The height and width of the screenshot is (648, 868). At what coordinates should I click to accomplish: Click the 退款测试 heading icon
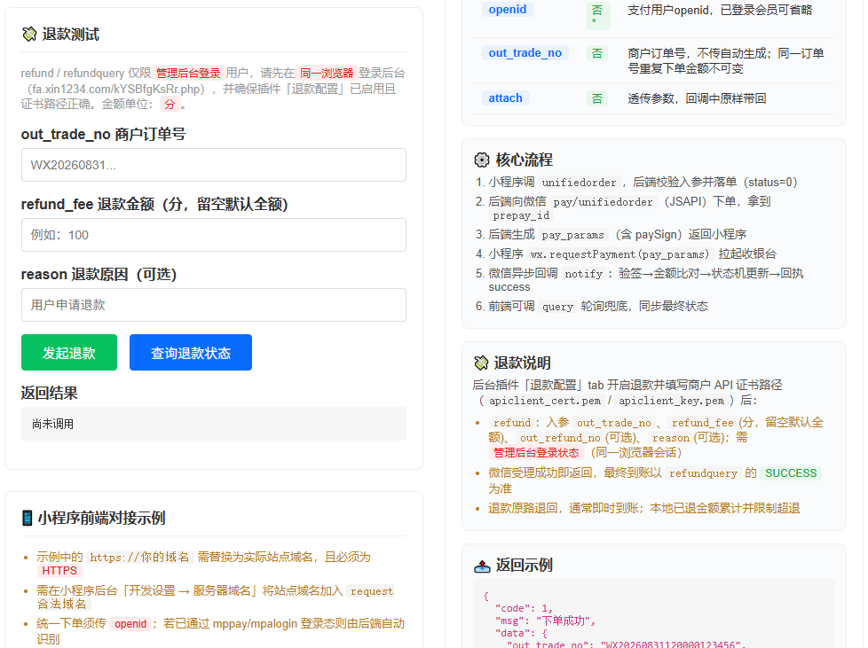(x=29, y=35)
